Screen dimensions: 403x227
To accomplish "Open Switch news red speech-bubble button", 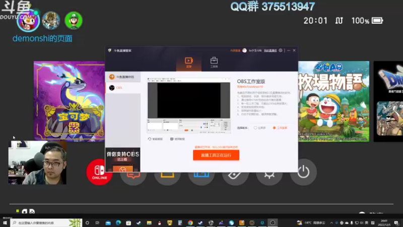I will coord(133,179).
